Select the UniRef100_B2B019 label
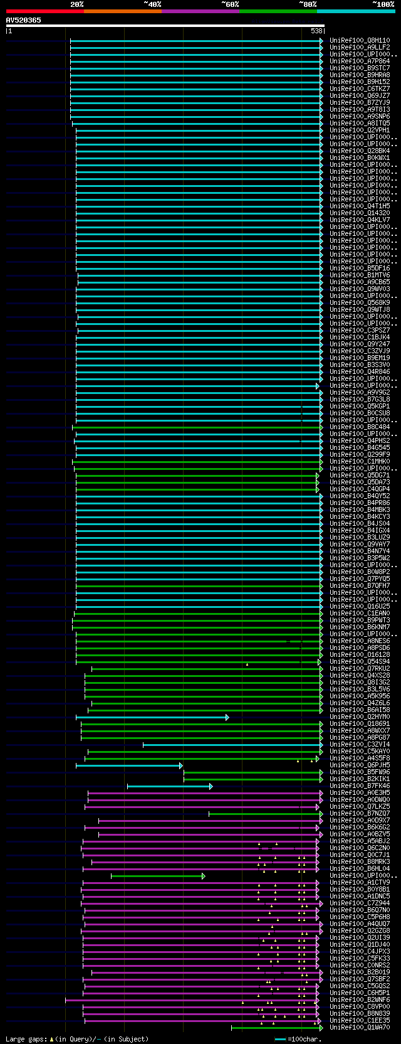This screenshot has width=401, height=1044. pyautogui.click(x=360, y=972)
